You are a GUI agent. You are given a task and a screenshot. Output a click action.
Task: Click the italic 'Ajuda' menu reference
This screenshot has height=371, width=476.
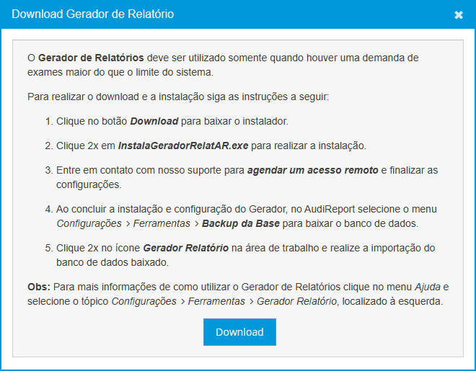(428, 287)
